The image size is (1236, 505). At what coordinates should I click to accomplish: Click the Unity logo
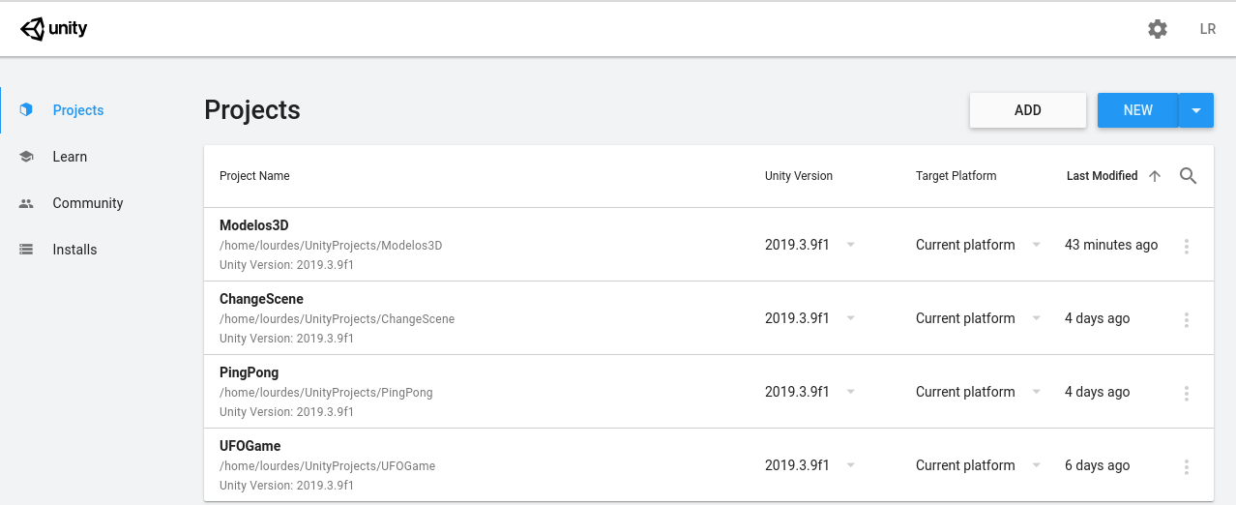pos(54,29)
